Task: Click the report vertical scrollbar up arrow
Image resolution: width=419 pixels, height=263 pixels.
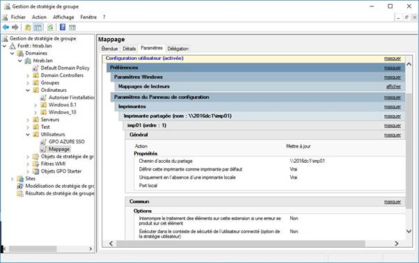Action: coord(409,64)
